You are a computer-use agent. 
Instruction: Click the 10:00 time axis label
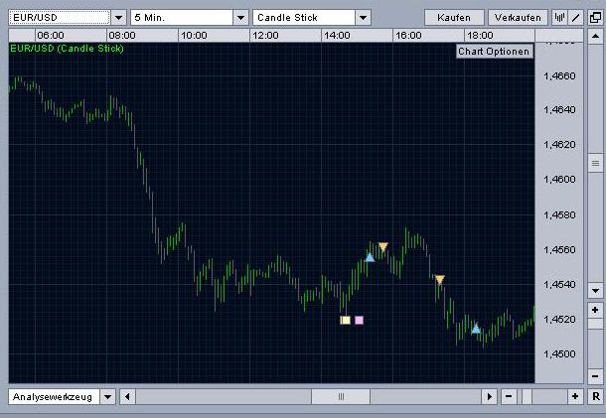[194, 36]
